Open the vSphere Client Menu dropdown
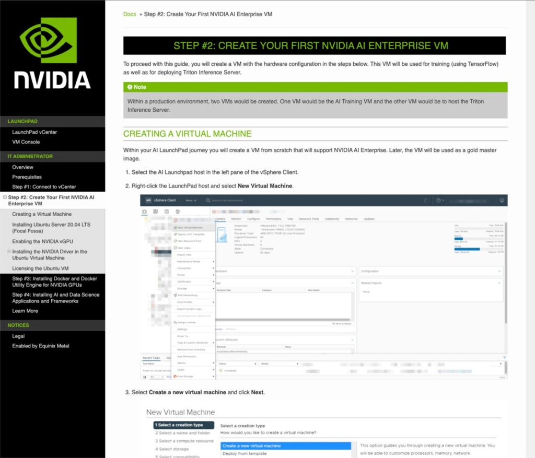This screenshot has width=535, height=458. click(x=191, y=200)
